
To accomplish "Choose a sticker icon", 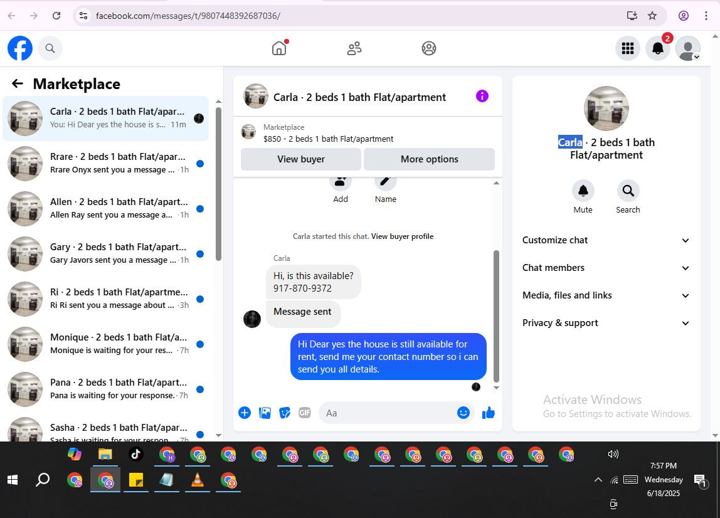I will [285, 413].
